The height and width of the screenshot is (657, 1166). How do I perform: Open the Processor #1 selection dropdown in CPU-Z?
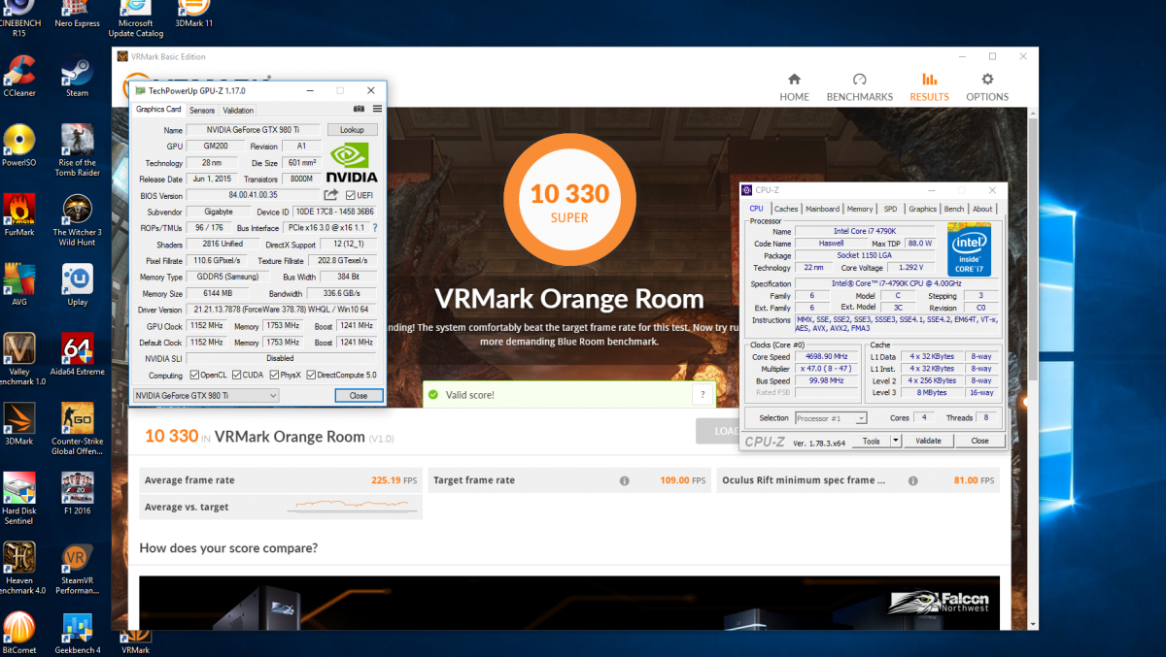click(x=831, y=418)
